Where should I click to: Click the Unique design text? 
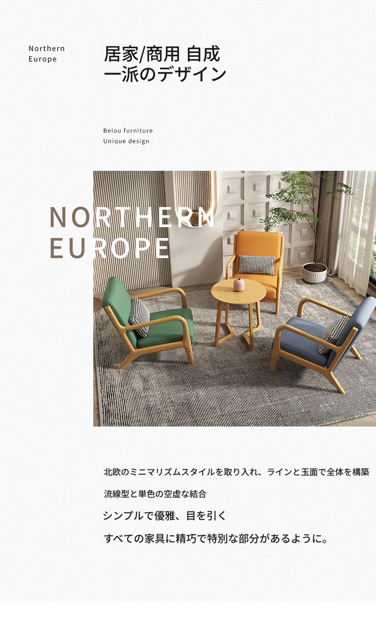click(x=126, y=141)
